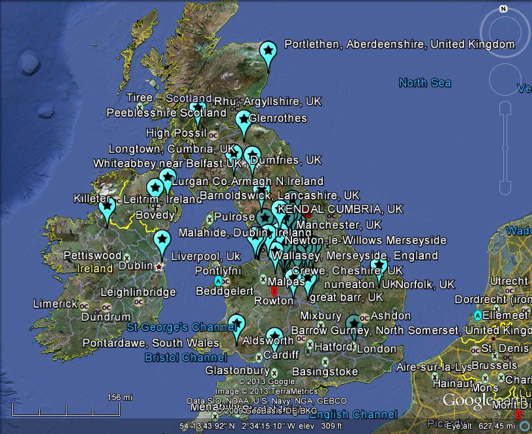Click the Bristol Channel label

pos(186,357)
